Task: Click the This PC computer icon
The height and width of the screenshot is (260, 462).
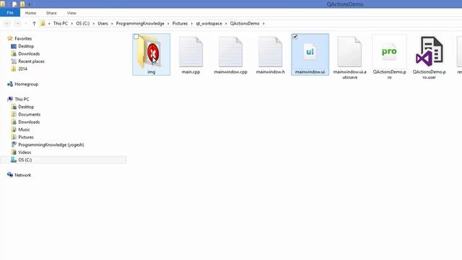Action: pyautogui.click(x=10, y=99)
